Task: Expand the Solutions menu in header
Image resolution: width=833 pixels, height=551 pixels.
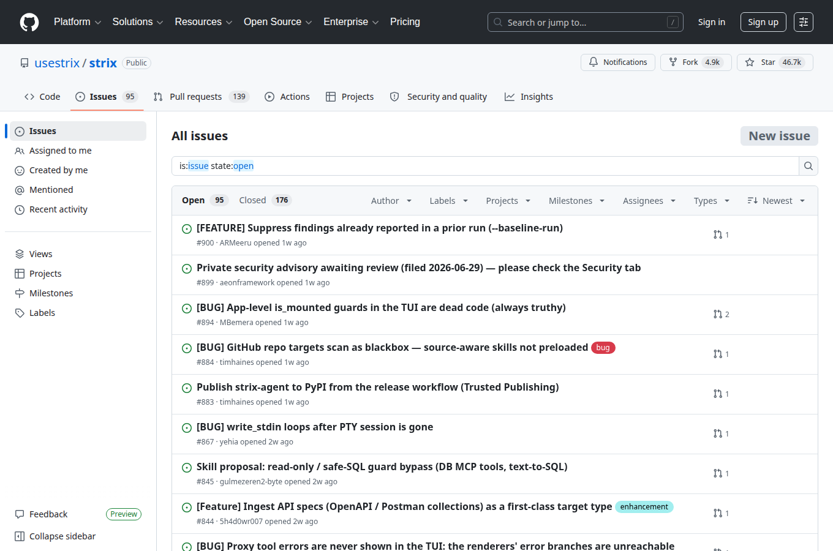Action: click(138, 22)
